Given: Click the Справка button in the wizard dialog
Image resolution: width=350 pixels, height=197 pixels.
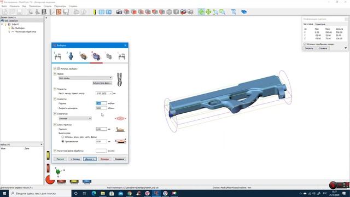Looking at the screenshot, I should tap(119, 159).
